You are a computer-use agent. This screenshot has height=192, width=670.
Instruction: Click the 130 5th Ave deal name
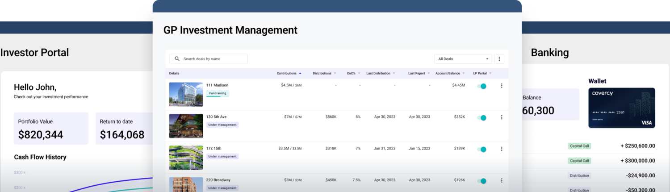coord(216,117)
